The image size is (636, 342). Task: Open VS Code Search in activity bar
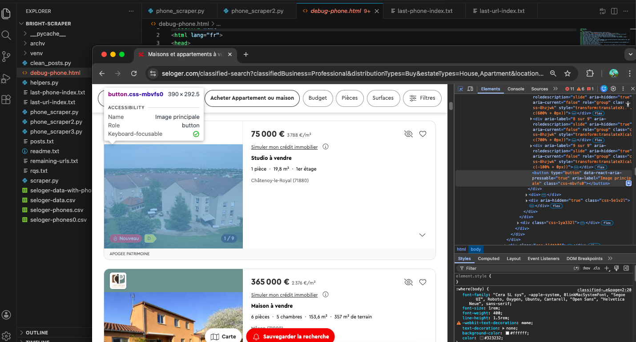[x=6, y=35]
